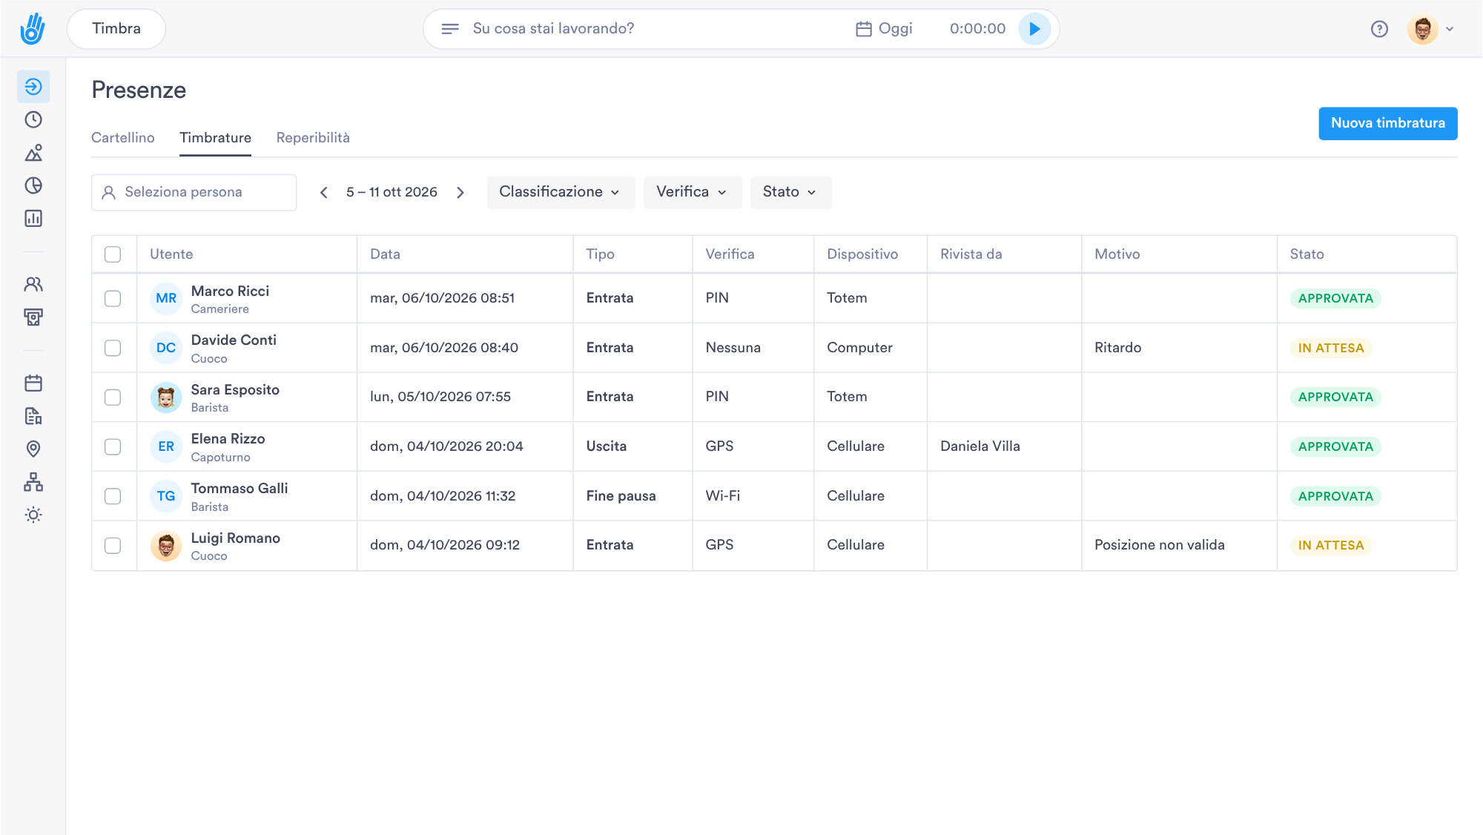Open the documents sidebar icon

coord(33,416)
